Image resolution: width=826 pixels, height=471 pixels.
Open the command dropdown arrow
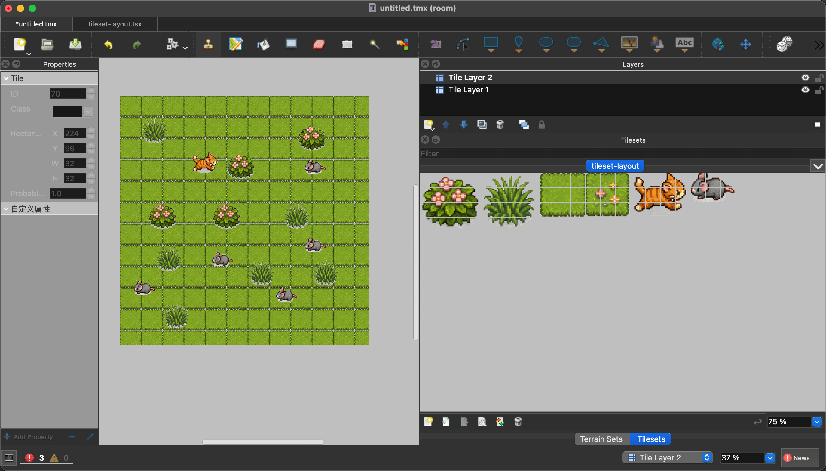pos(185,48)
